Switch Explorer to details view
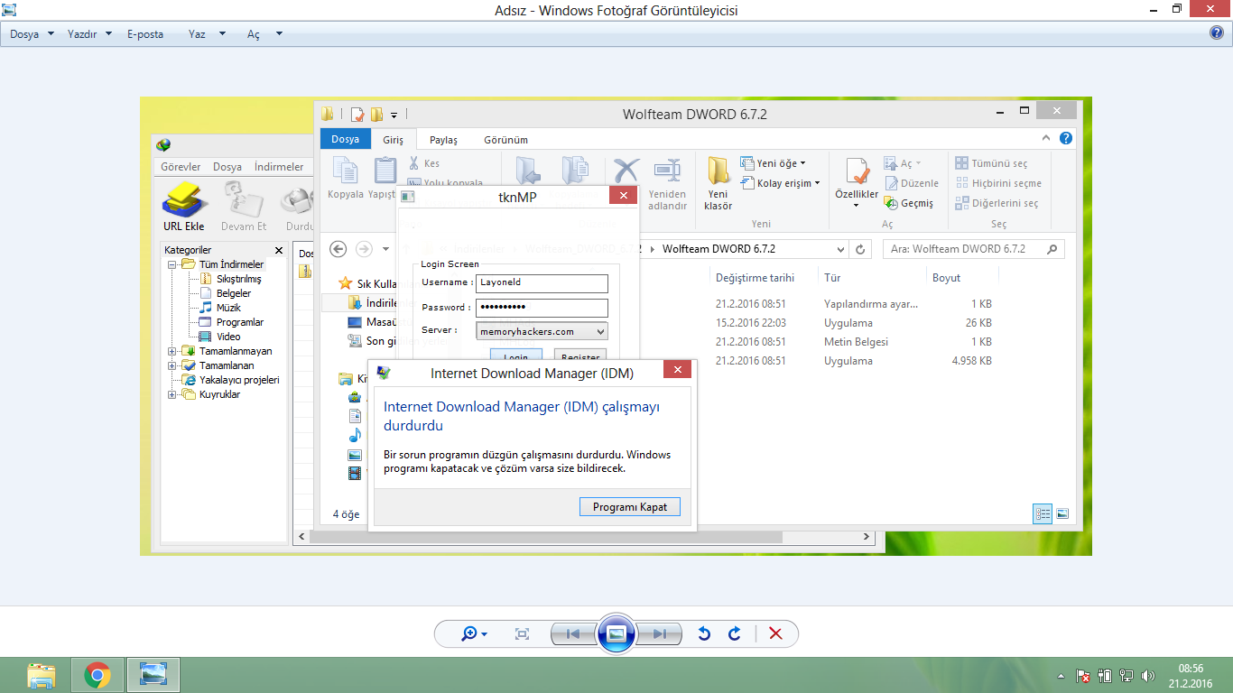Screen dimensions: 1233x693 pos(1043,513)
